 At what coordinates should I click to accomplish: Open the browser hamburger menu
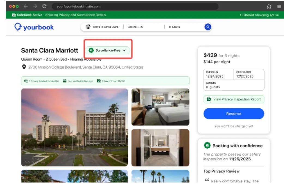click(279, 7)
